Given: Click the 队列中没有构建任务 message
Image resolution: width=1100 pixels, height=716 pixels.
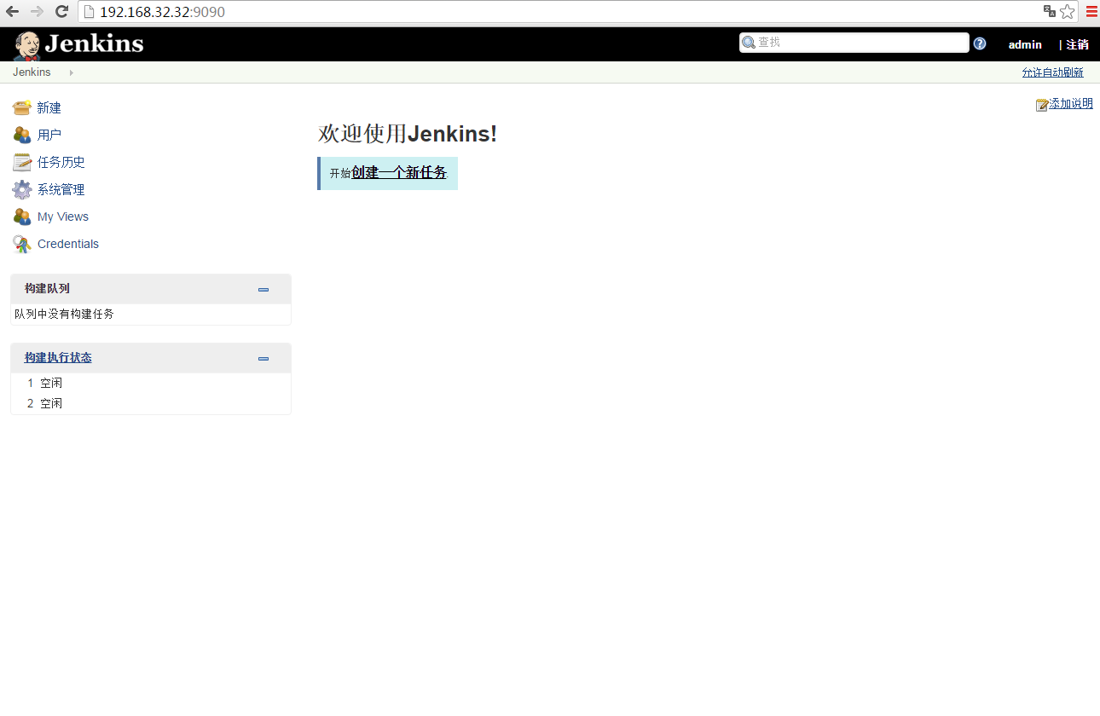Looking at the screenshot, I should (x=64, y=315).
